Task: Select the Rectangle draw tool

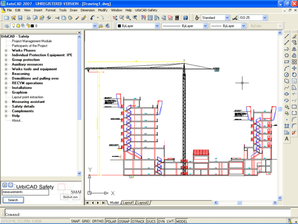Action: (x=287, y=62)
